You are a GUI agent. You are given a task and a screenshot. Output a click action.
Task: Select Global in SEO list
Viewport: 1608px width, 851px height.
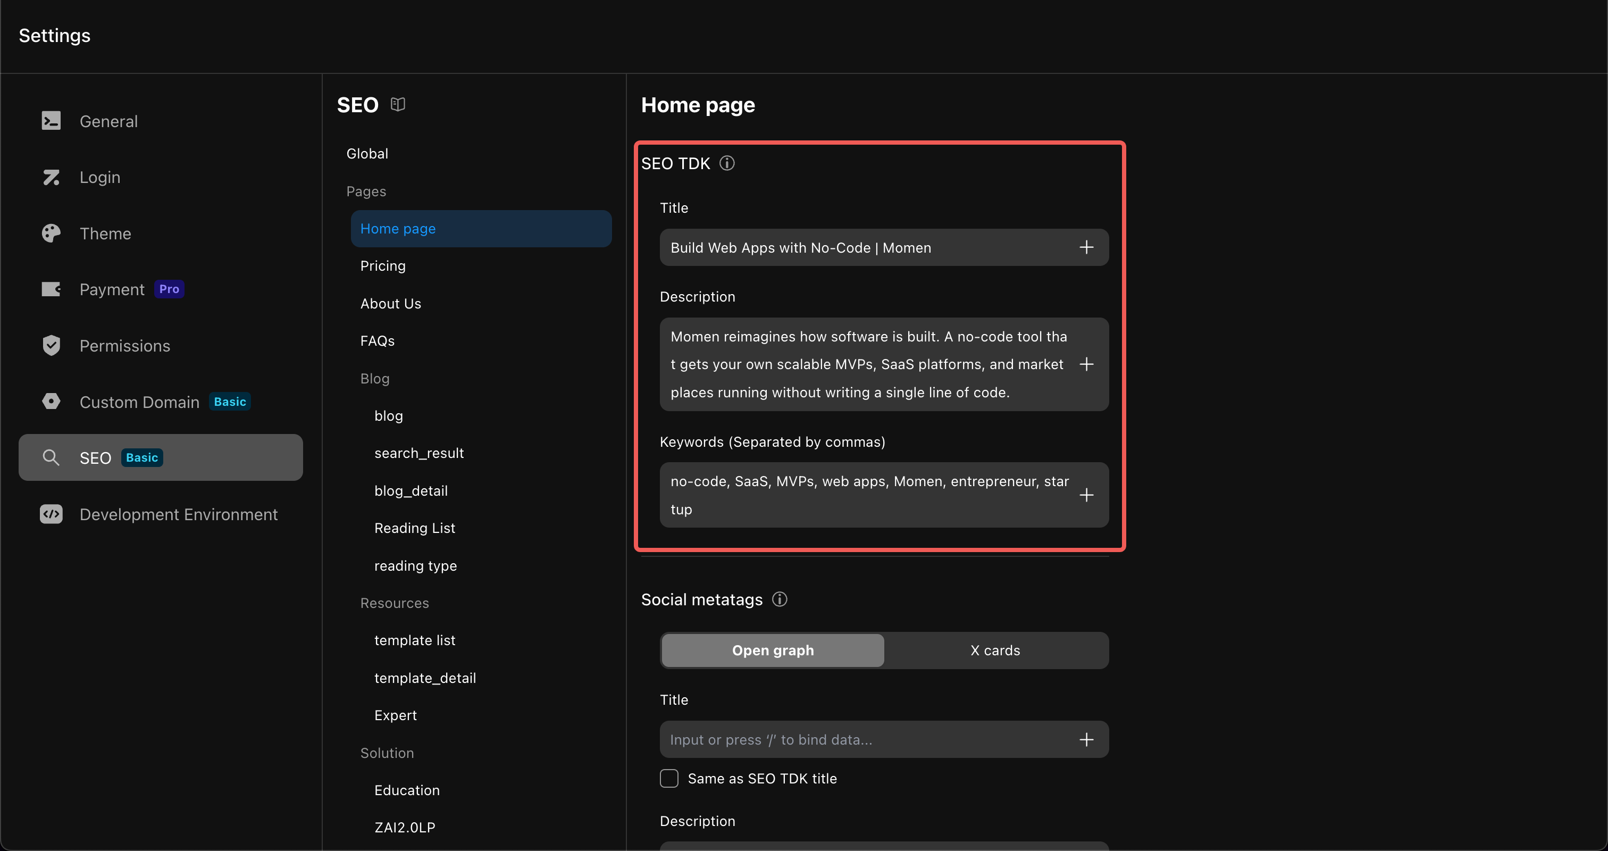coord(367,154)
